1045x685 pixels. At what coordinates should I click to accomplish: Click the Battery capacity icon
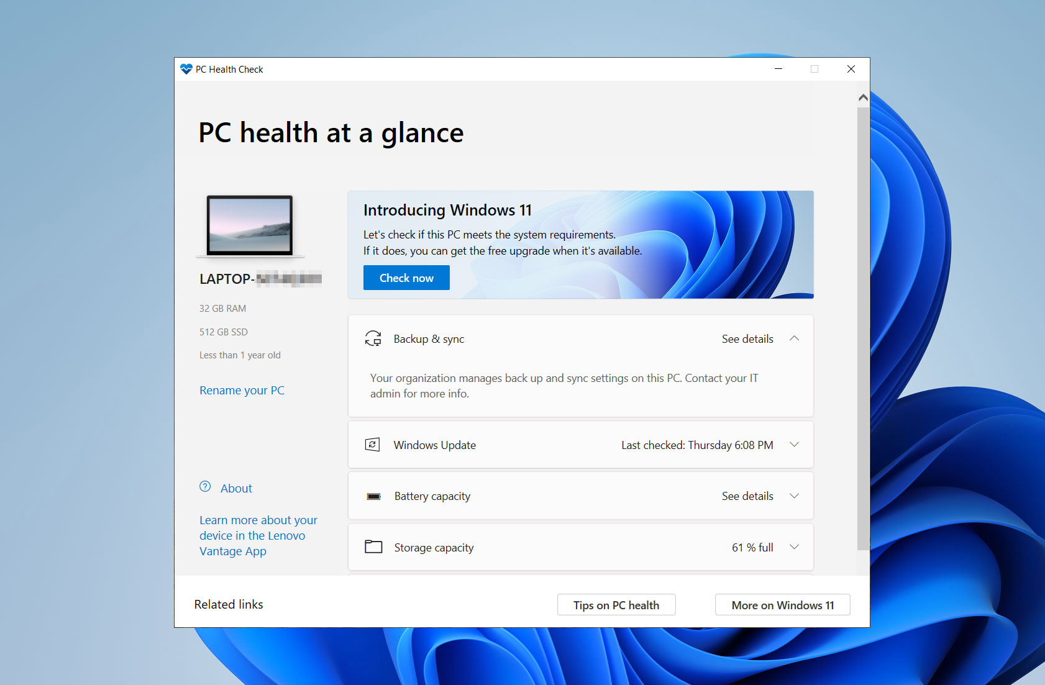tap(373, 496)
